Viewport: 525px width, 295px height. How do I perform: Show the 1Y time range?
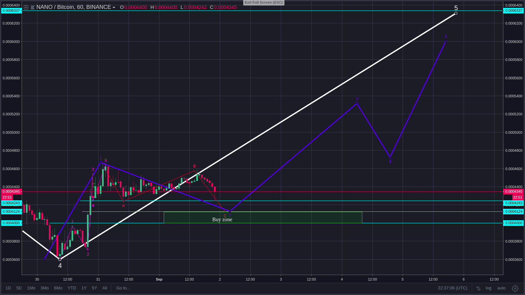click(84, 288)
